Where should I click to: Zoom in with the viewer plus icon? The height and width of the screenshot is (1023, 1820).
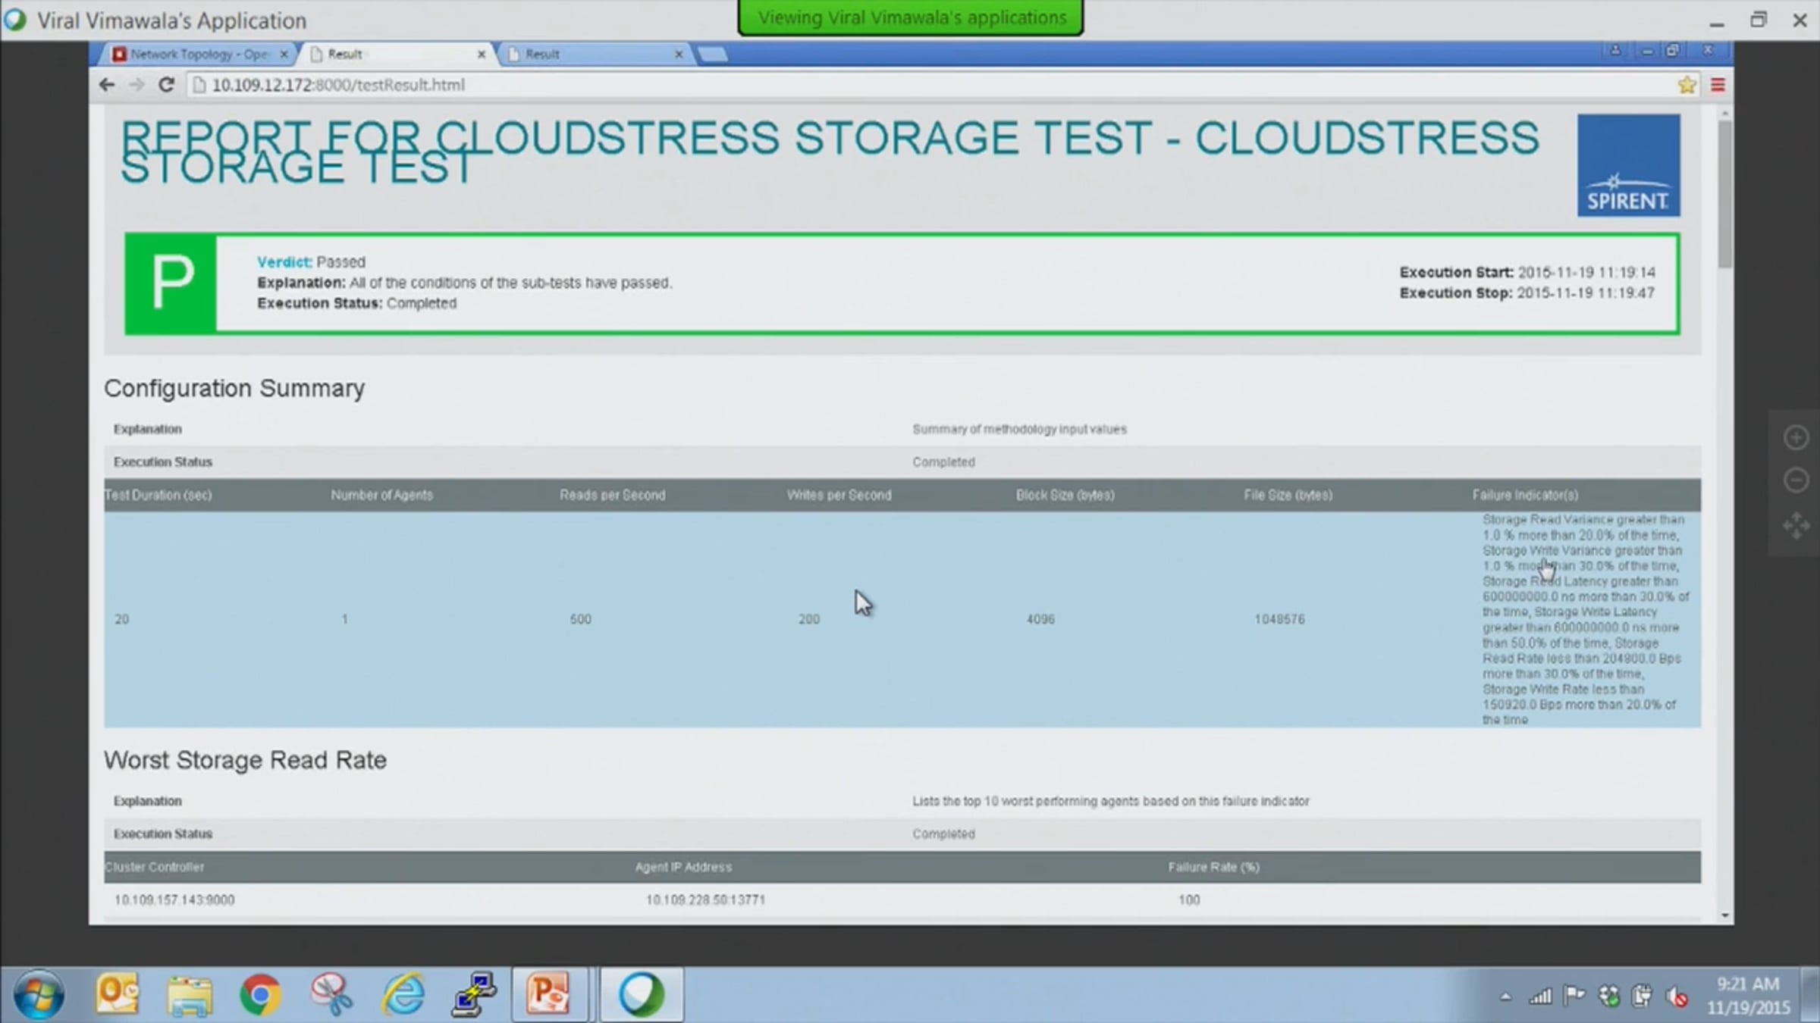1796,437
